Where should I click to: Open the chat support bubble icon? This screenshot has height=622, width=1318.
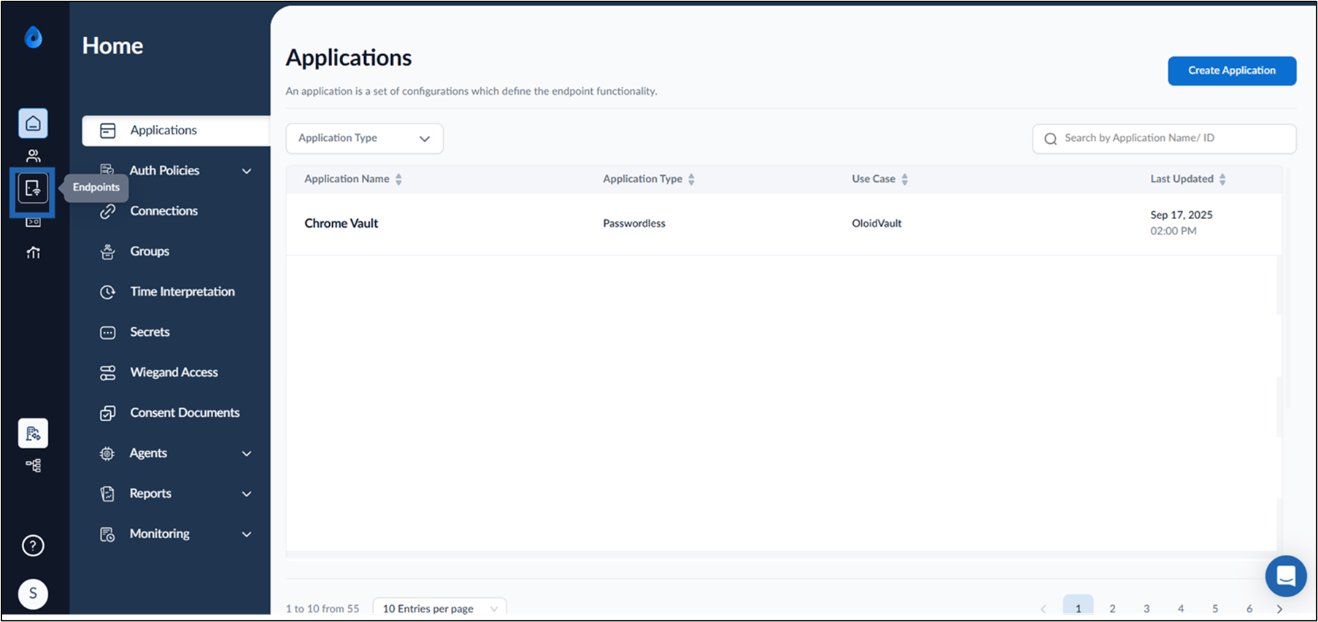click(x=1286, y=576)
